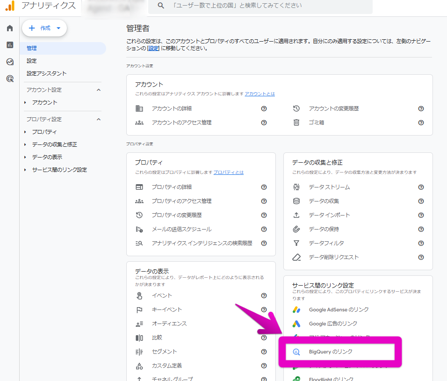
Task: Open the アカウントとは link
Action: click(260, 94)
